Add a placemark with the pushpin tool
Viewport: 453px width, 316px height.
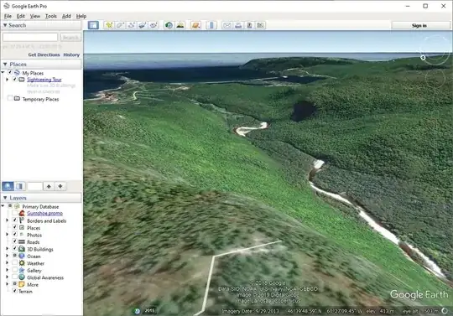click(x=109, y=25)
